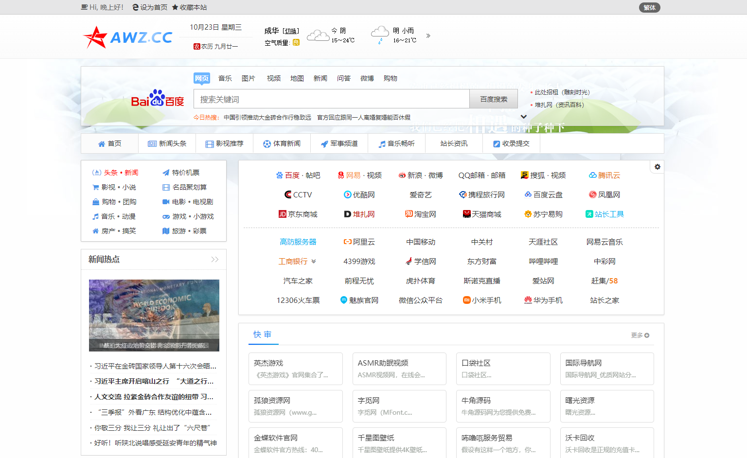Switch to 繁体 traditional Chinese
747x458 pixels.
[650, 7]
